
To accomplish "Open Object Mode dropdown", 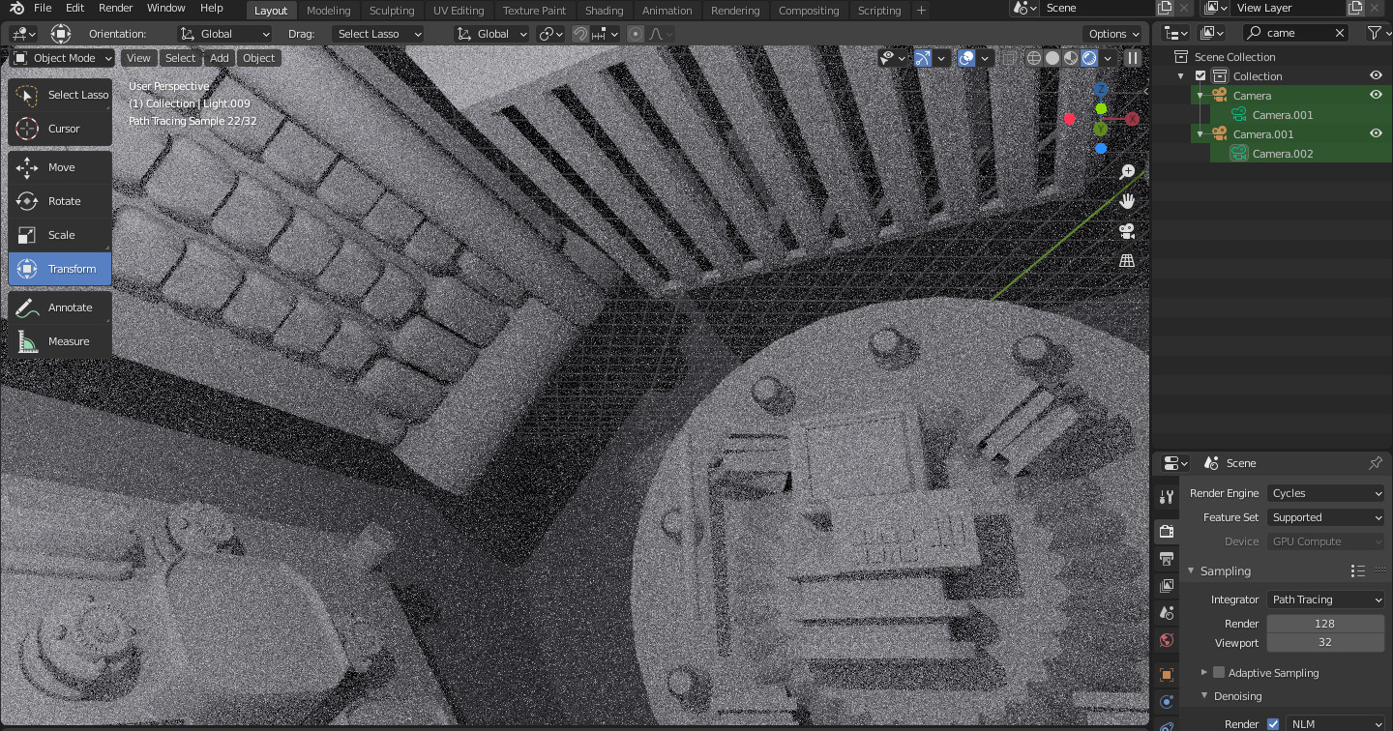I will pyautogui.click(x=63, y=58).
